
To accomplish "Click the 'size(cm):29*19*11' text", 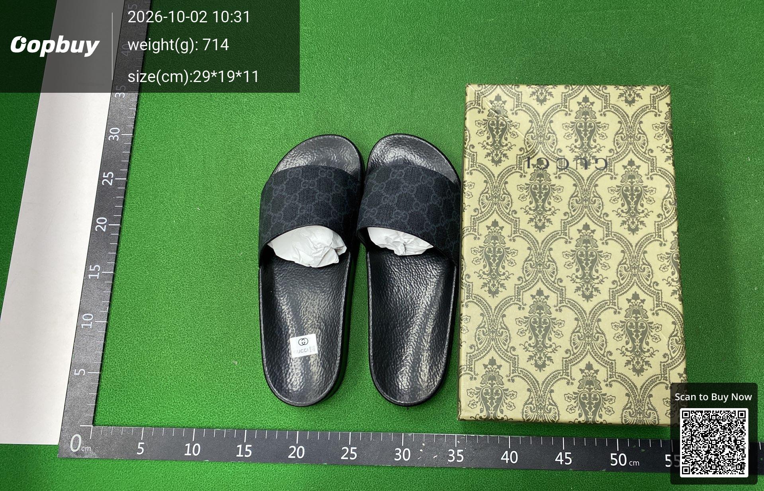I will (x=193, y=76).
